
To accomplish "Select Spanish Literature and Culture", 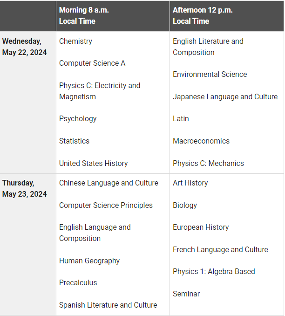I will (x=108, y=305).
